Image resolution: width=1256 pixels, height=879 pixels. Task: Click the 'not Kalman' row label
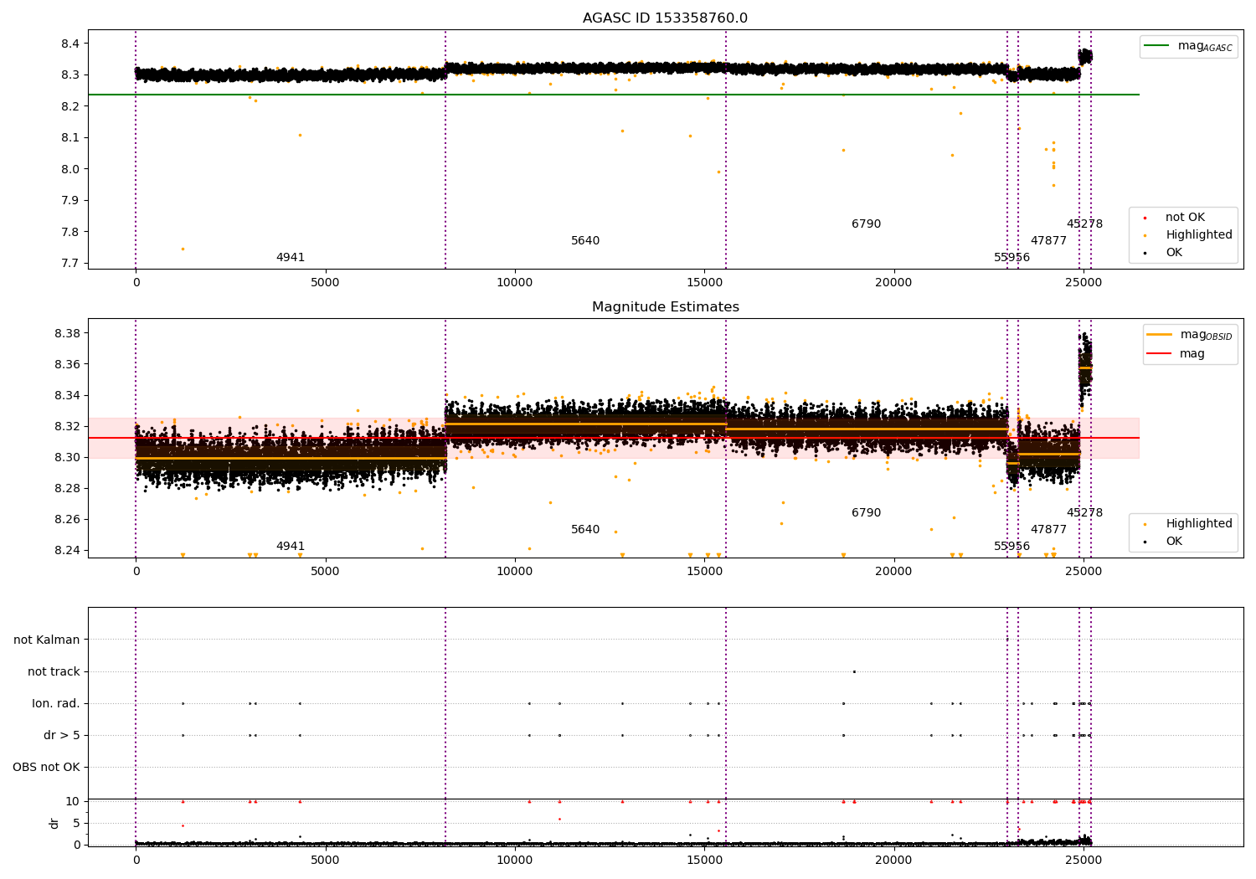click(47, 640)
